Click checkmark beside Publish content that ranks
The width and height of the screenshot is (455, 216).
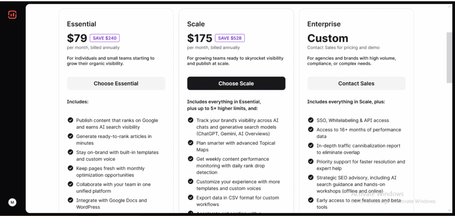[x=70, y=120]
